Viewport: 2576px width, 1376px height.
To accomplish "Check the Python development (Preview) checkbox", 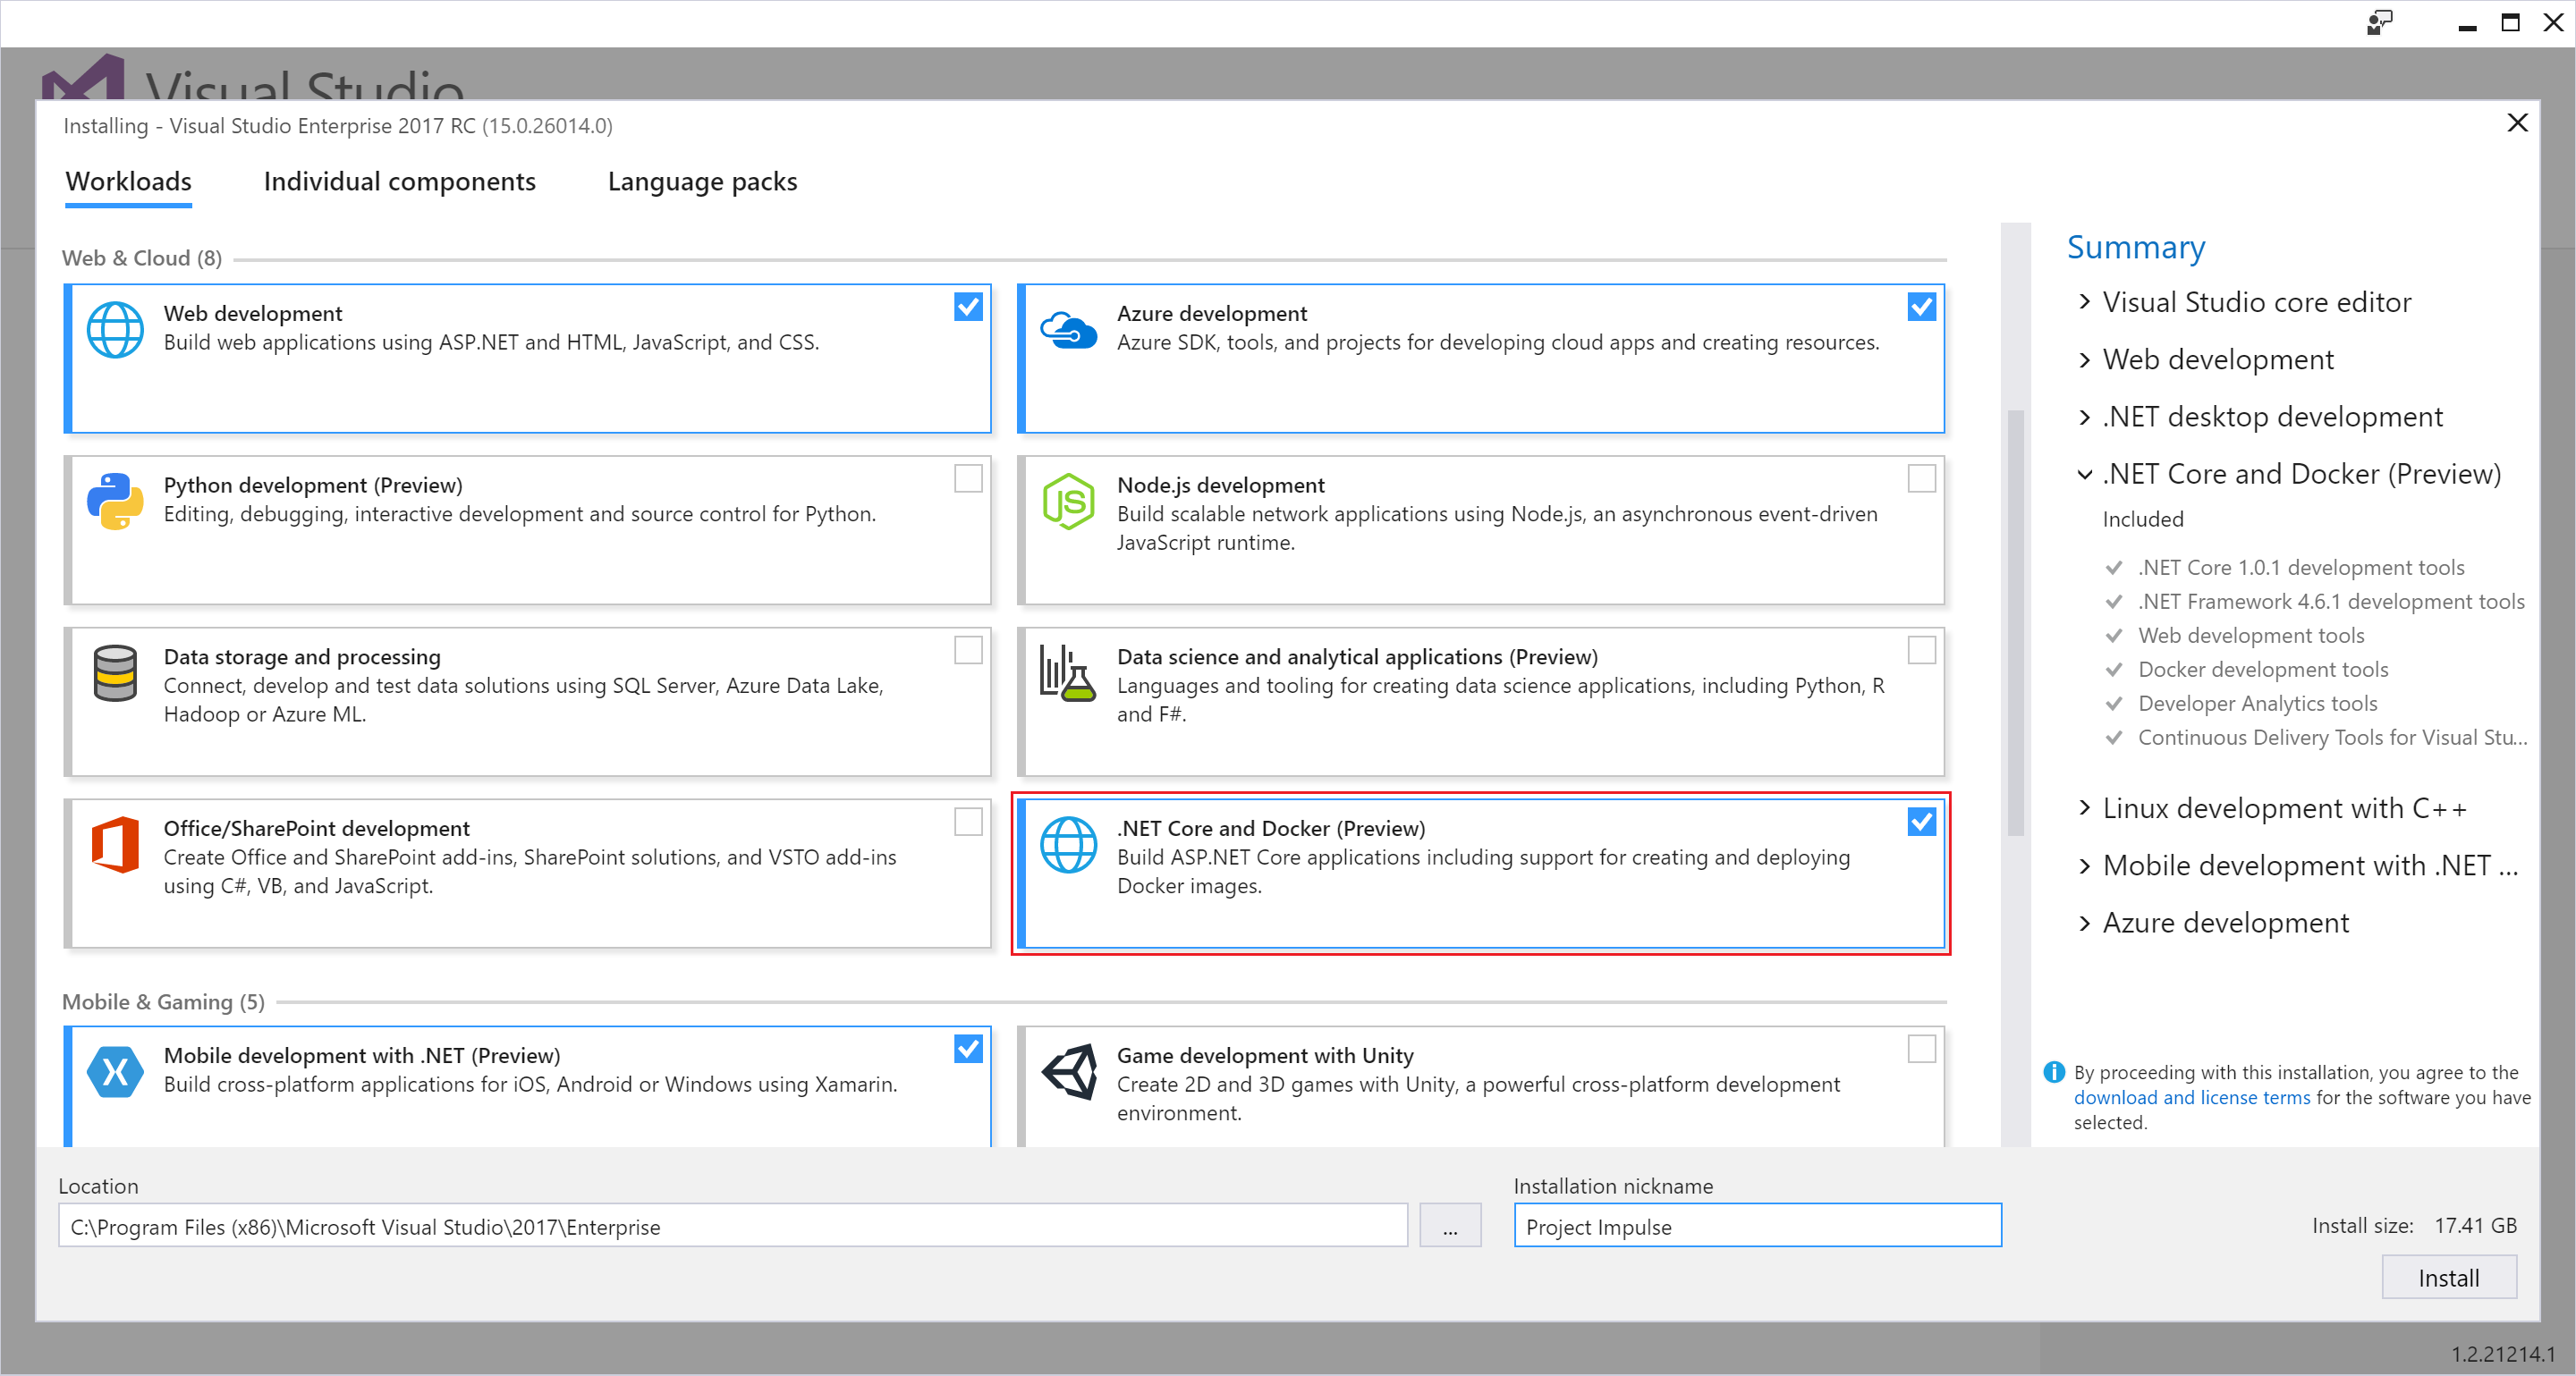I will click(x=967, y=478).
